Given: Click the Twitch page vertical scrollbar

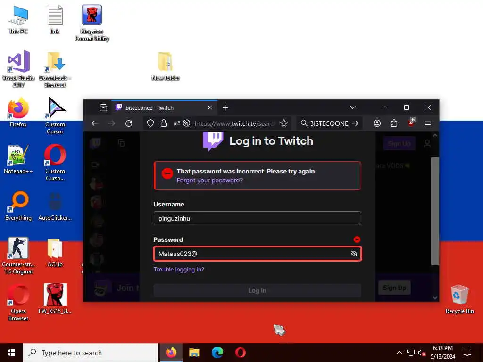Looking at the screenshot, I should point(434,211).
